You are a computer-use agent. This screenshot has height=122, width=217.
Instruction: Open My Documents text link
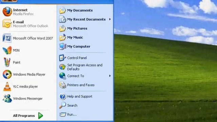80,11
